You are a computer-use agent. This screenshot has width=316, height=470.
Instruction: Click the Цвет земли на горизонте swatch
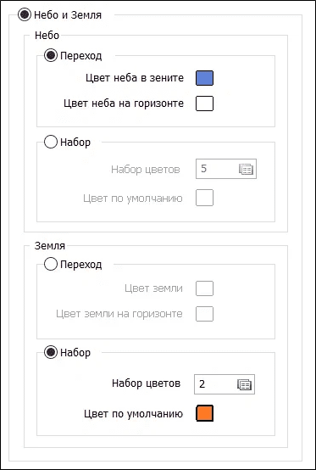pos(204,314)
